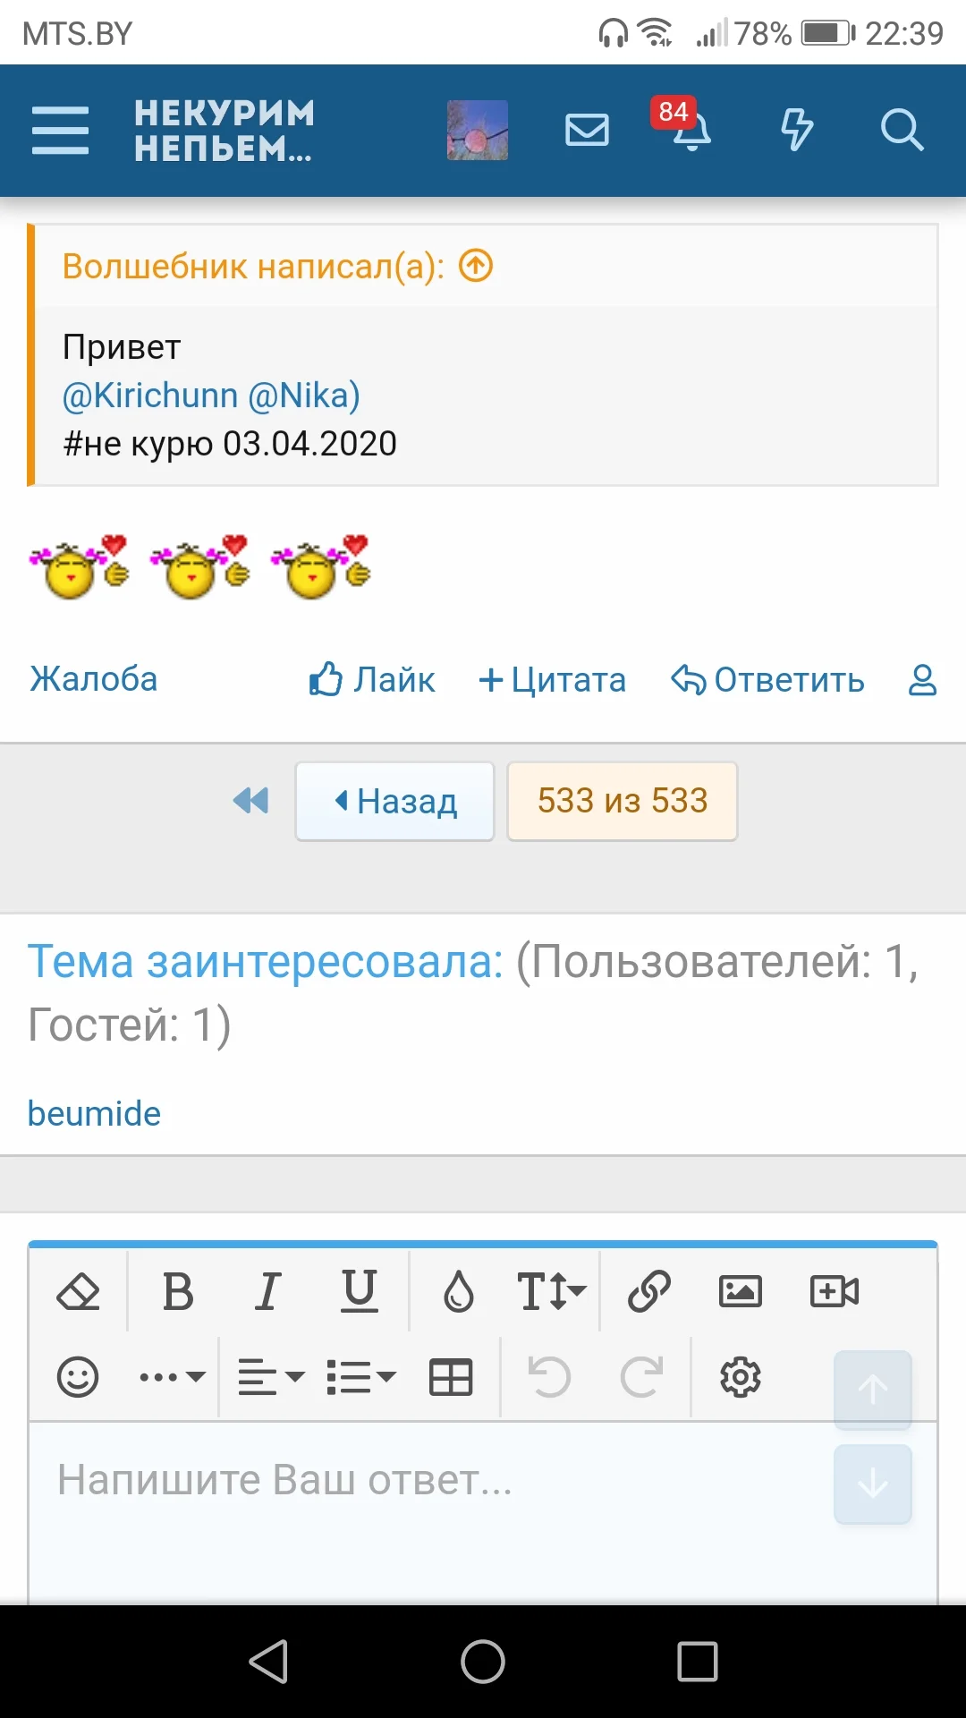Screen dimensions: 966x1718
Task: Insert a video into the reply
Action: pyautogui.click(x=834, y=1289)
